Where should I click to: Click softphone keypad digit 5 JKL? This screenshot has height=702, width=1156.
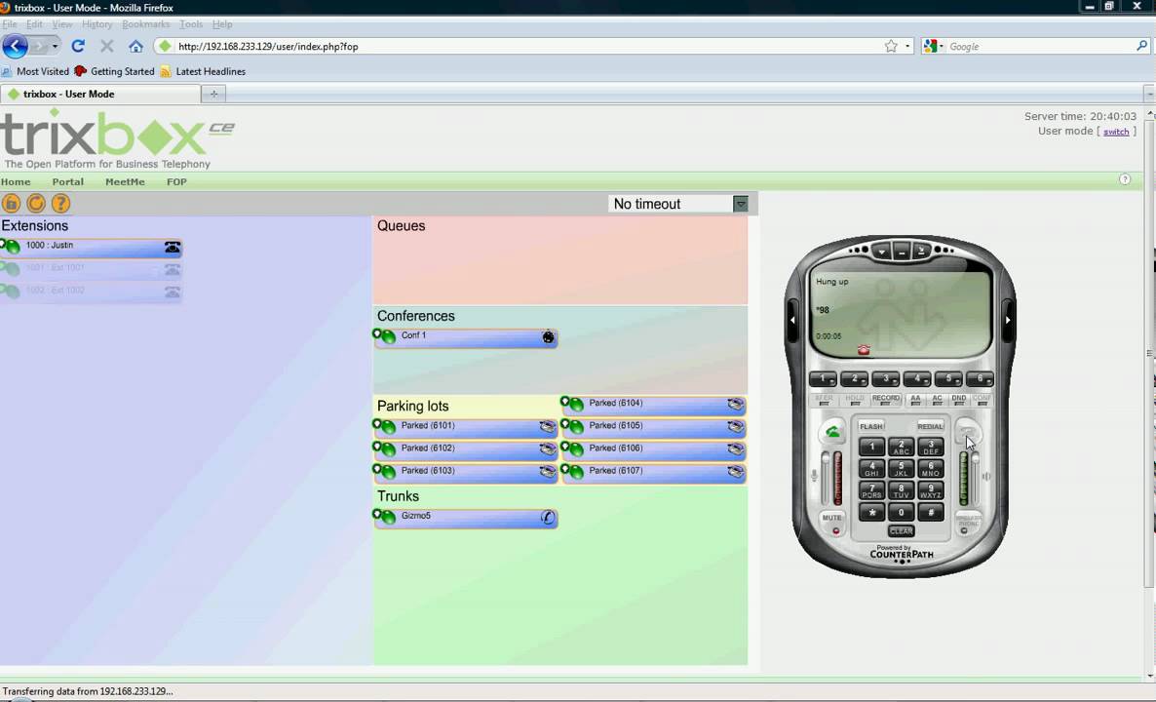tap(901, 468)
